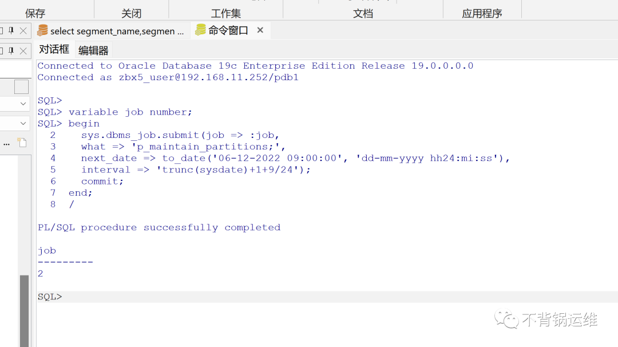This screenshot has width=618, height=347.
Task: Expand the dropdown chevron above the ellipsis button
Action: [23, 124]
